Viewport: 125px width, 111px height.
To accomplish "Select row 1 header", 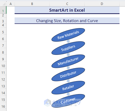I will coord(3,10).
